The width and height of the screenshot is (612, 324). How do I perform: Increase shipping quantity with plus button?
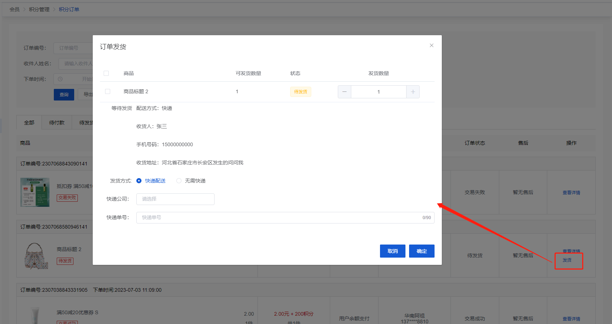click(x=413, y=92)
